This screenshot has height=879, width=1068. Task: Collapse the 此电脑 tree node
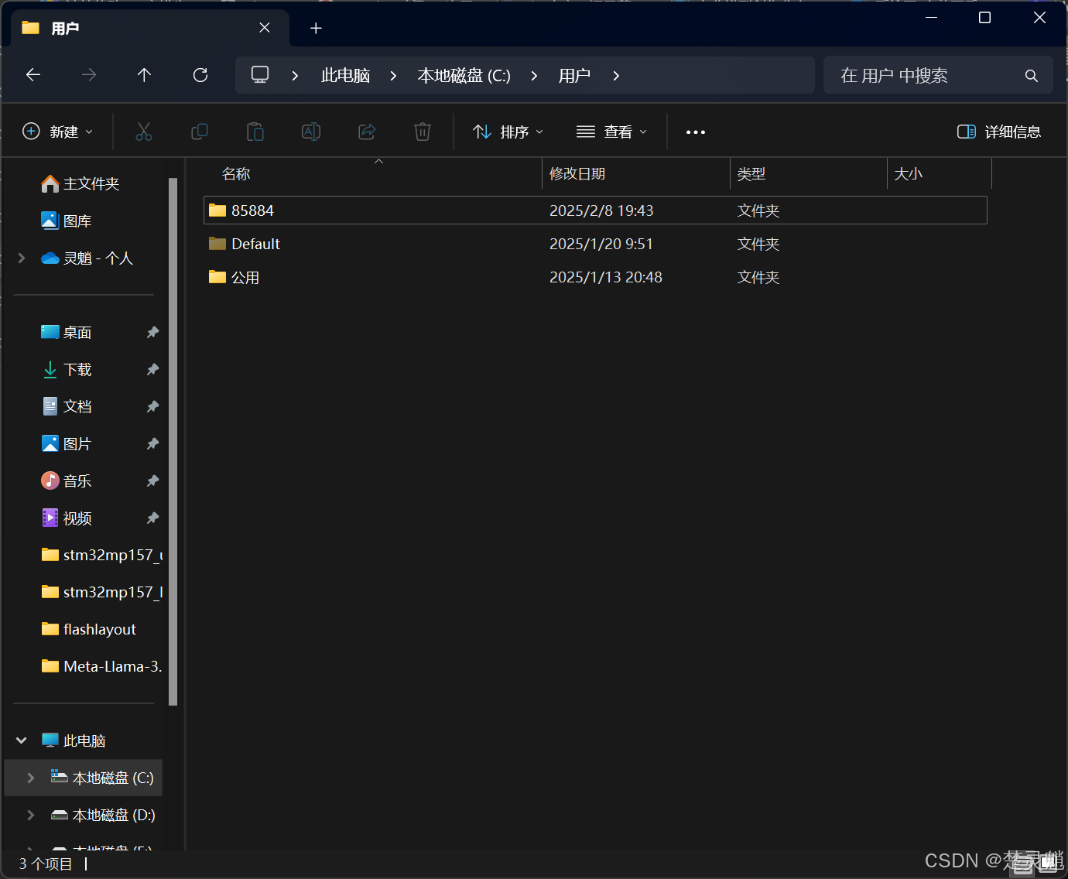(x=22, y=740)
